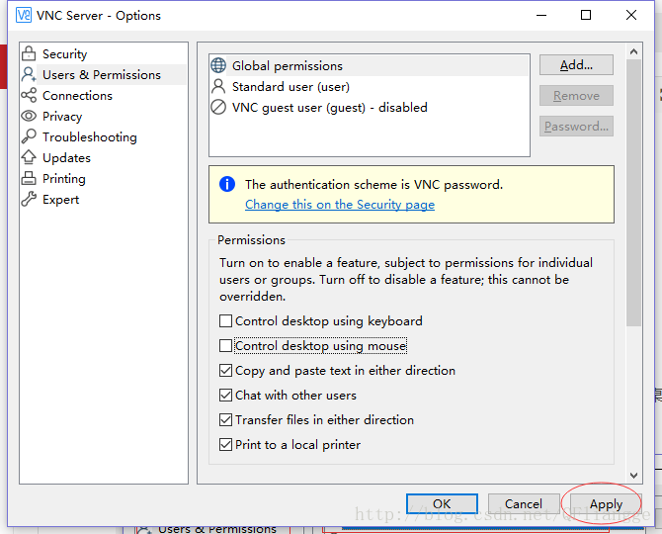The height and width of the screenshot is (534, 662).
Task: Uncheck Copy and paste text in either direction
Action: [x=226, y=371]
